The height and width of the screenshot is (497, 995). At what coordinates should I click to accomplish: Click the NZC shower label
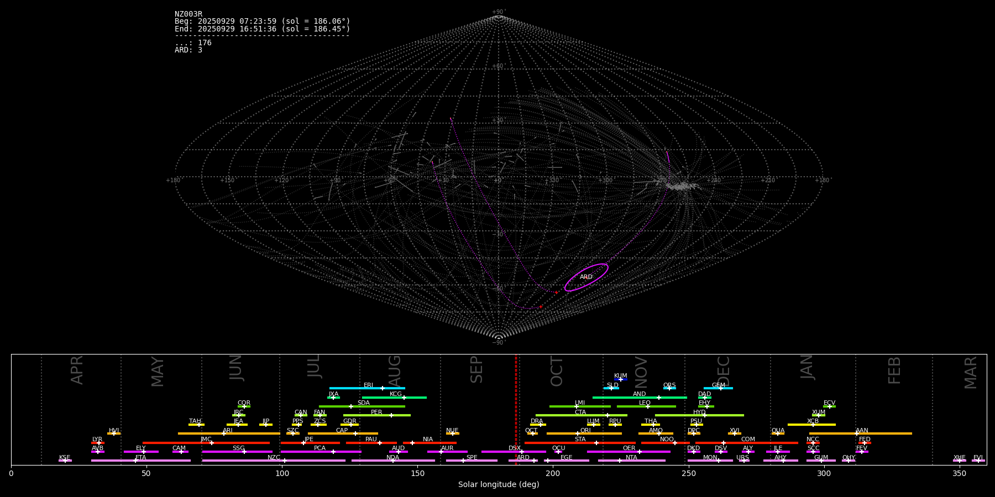[274, 458]
